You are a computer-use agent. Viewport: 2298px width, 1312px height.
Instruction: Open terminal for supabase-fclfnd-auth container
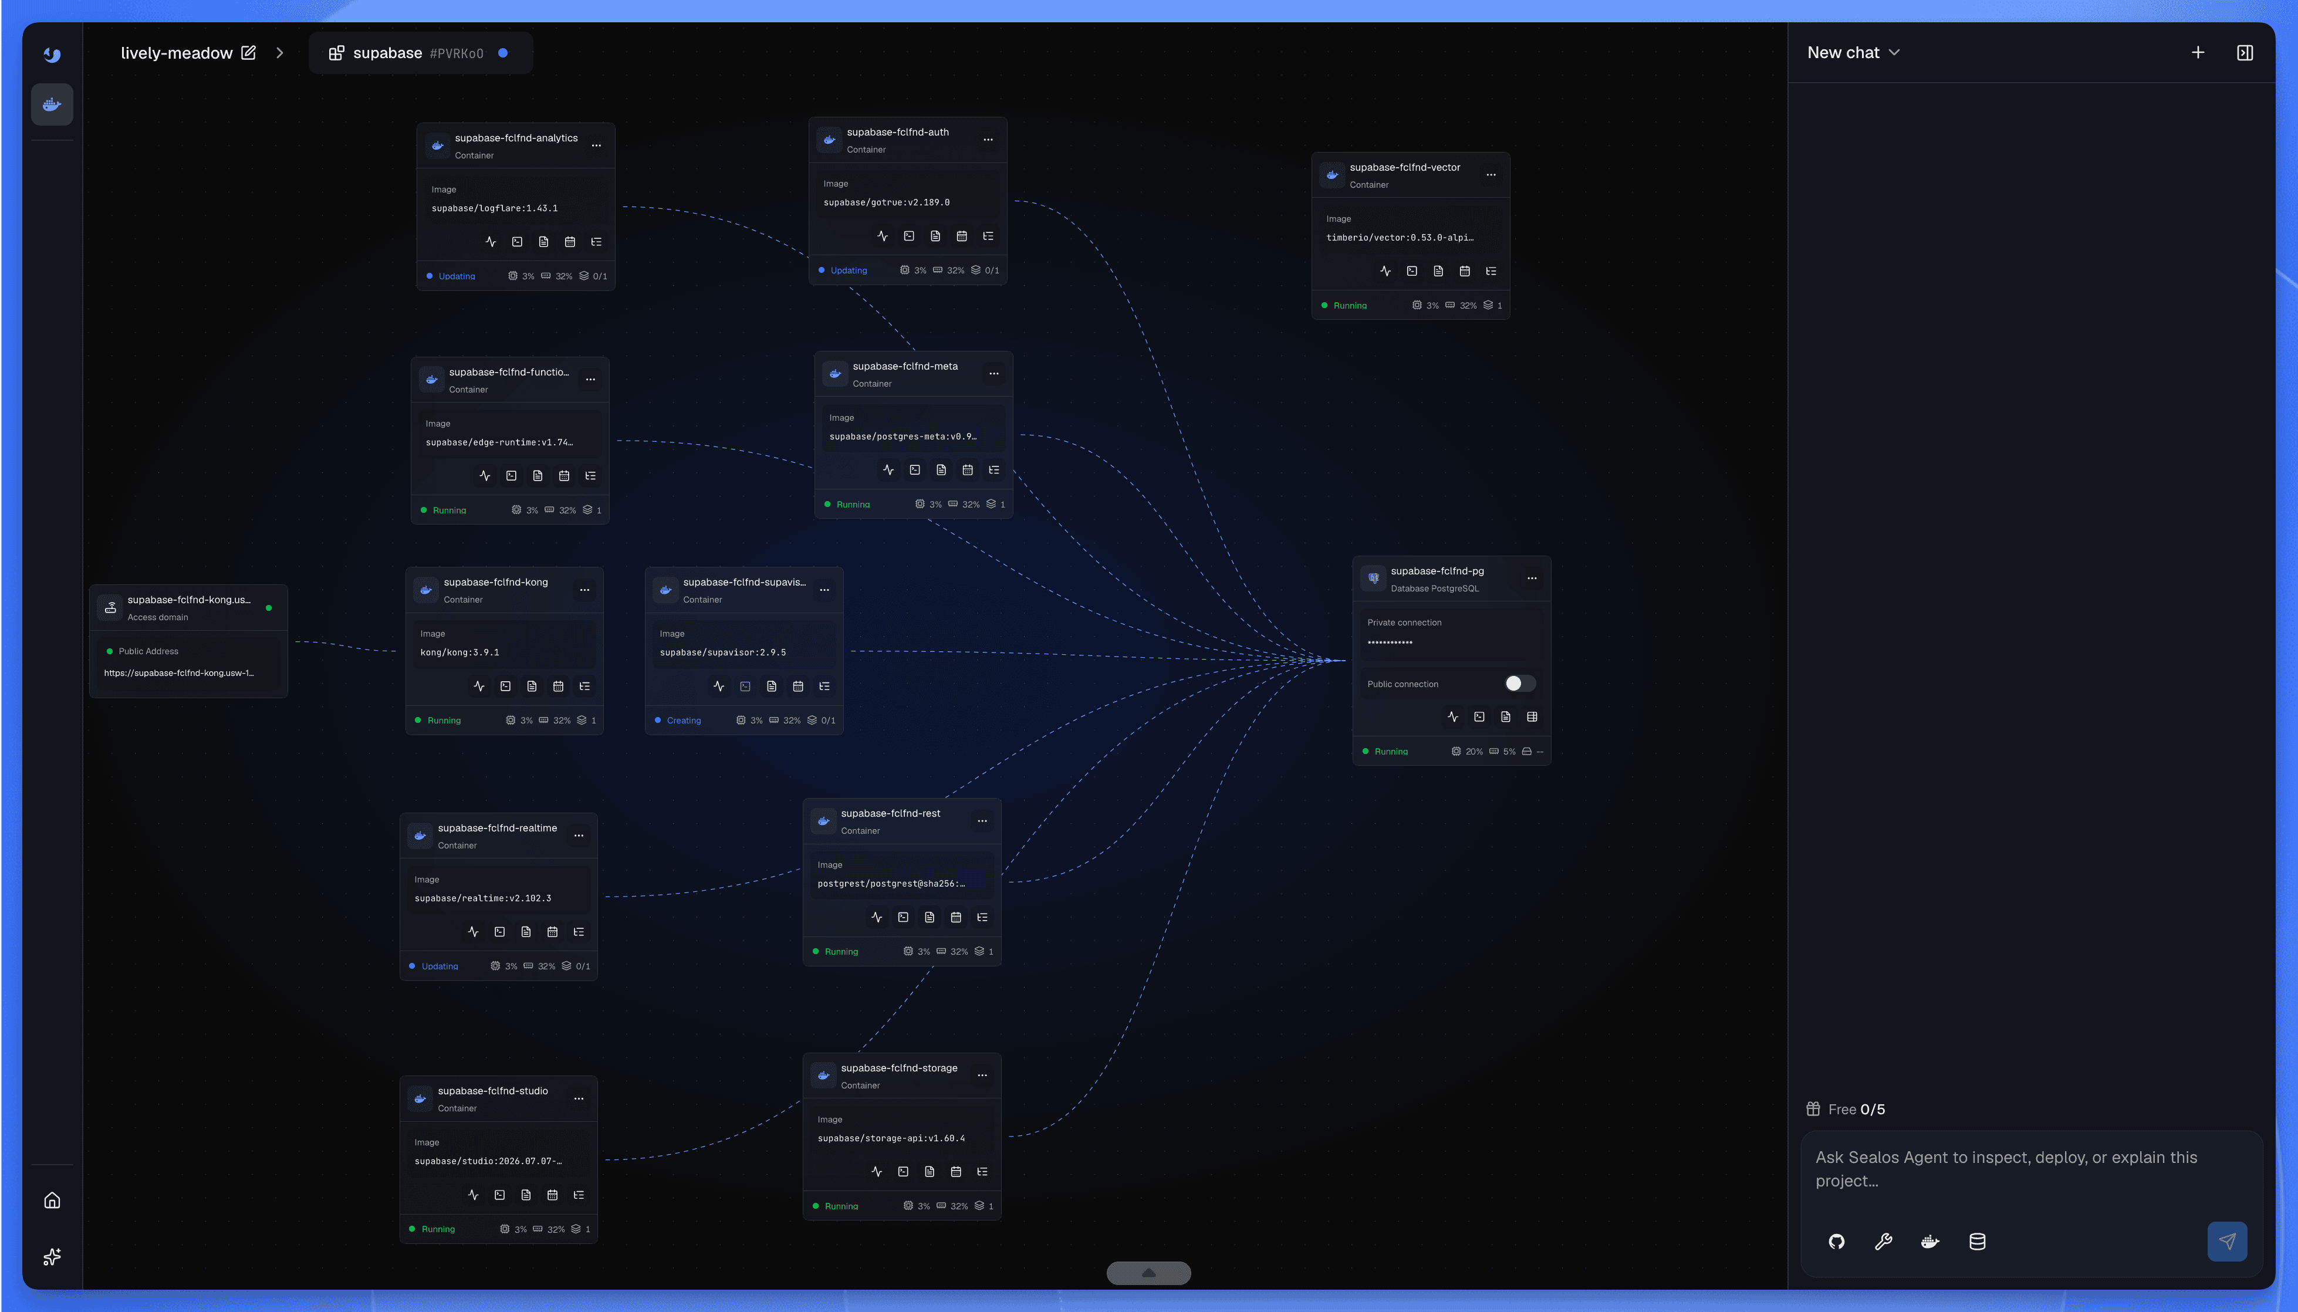(908, 236)
